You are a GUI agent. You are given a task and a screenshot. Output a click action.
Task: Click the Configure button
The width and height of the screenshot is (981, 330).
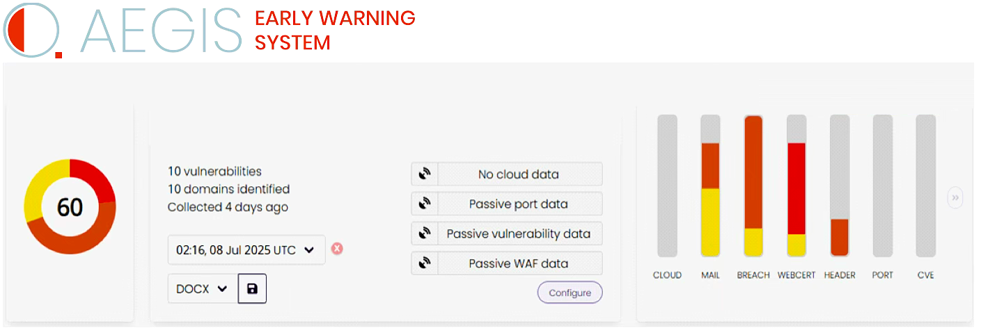click(570, 293)
